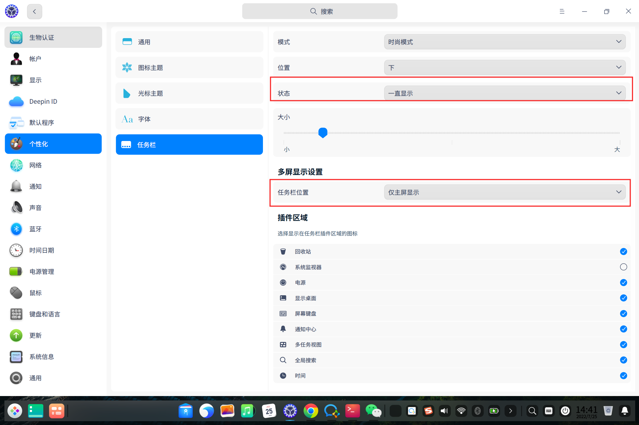
Task: Click the back arrow button
Action: coord(35,12)
